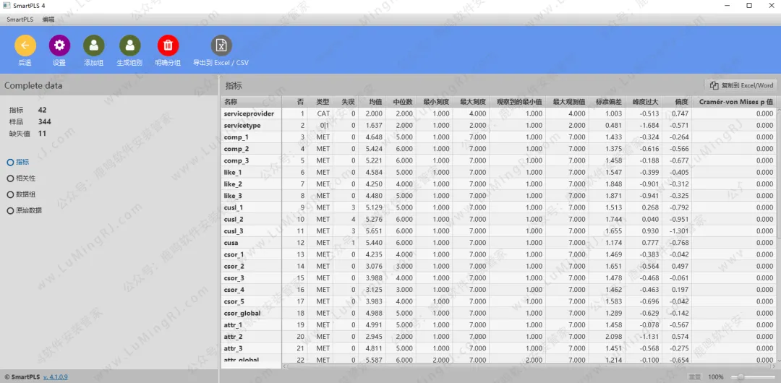Switch to the 数据组 radio option
Viewport: 781px width, 383px height.
click(x=10, y=194)
